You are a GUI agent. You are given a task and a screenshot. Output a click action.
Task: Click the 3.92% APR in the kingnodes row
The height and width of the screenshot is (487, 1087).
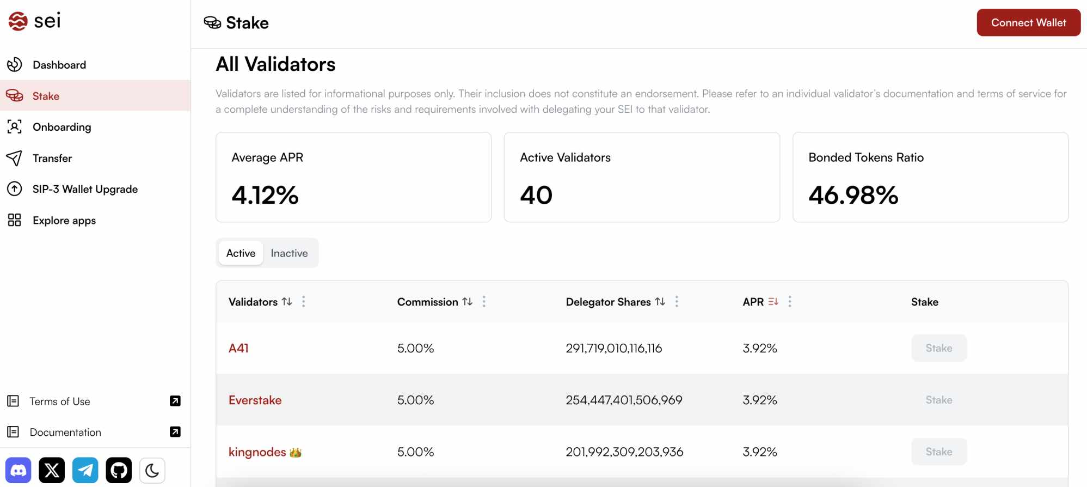point(760,452)
